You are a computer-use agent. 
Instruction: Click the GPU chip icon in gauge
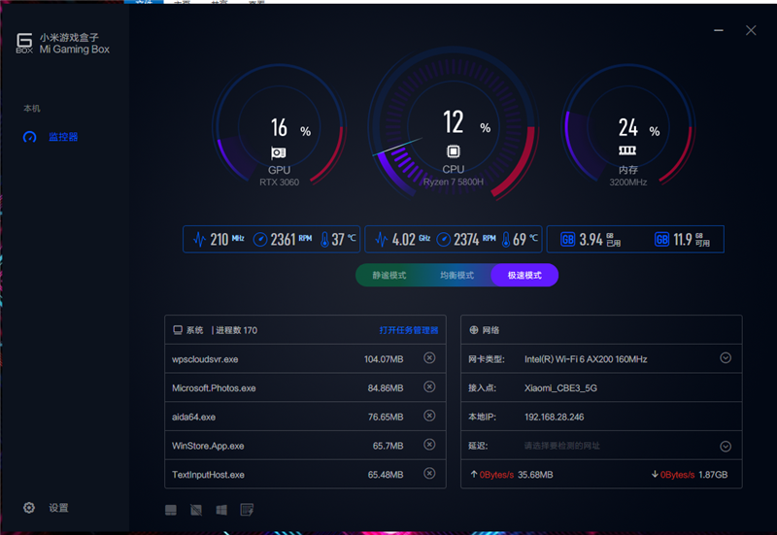279,153
